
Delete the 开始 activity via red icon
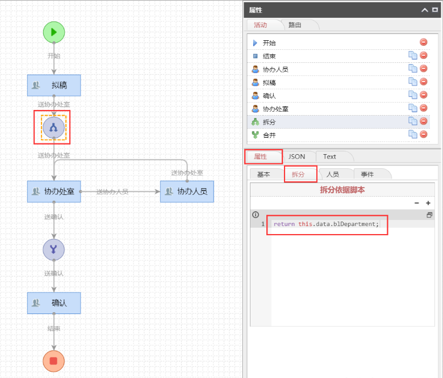click(423, 43)
